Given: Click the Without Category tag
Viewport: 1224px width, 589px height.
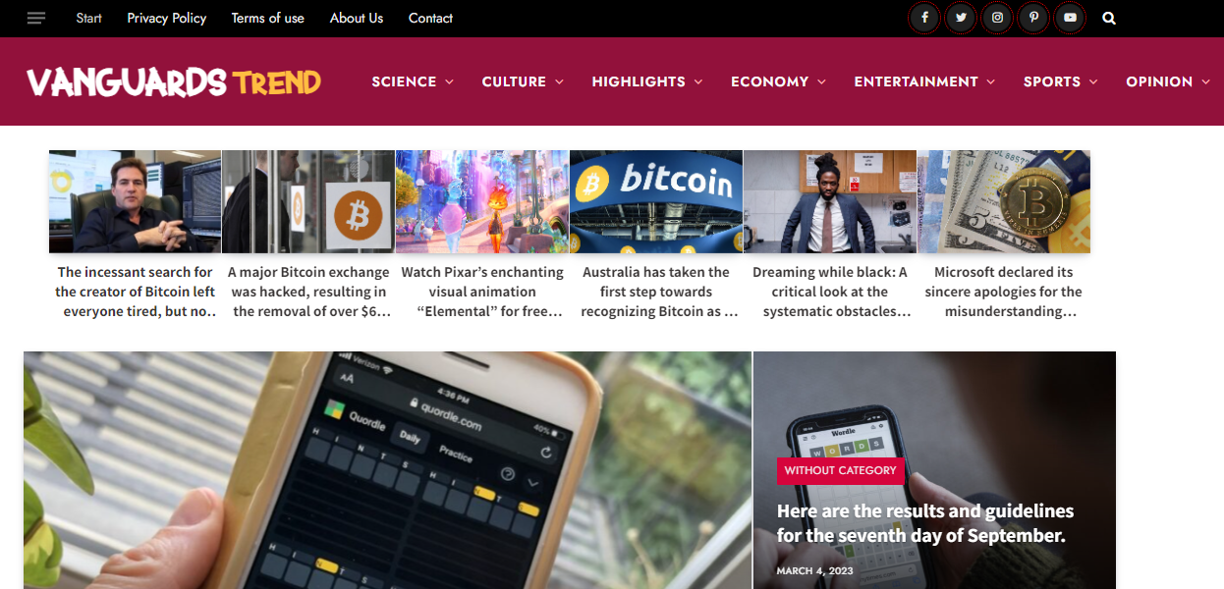Looking at the screenshot, I should pyautogui.click(x=840, y=470).
